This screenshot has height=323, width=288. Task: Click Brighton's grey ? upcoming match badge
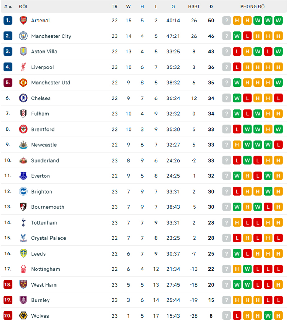[226, 191]
